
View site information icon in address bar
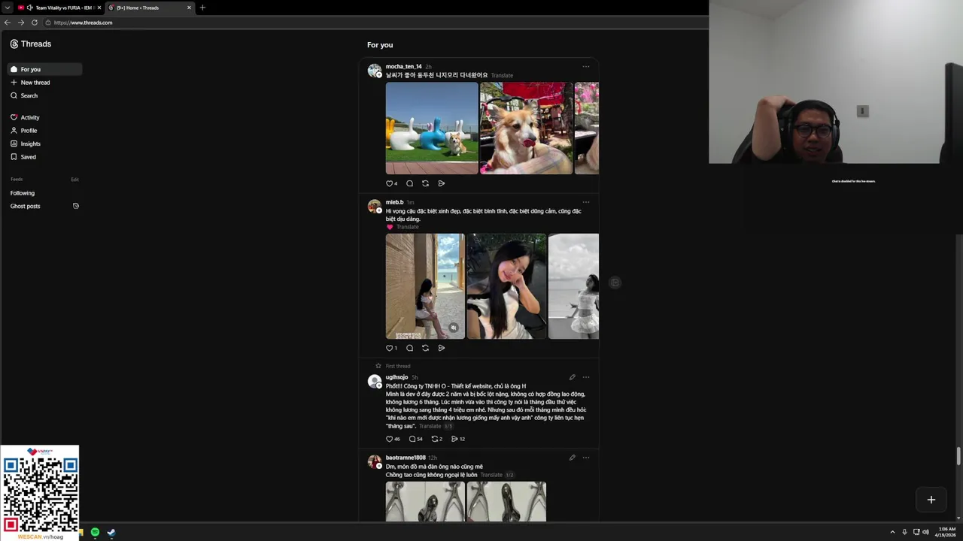(47, 23)
